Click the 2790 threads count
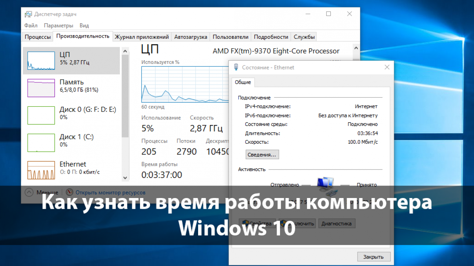 point(187,151)
